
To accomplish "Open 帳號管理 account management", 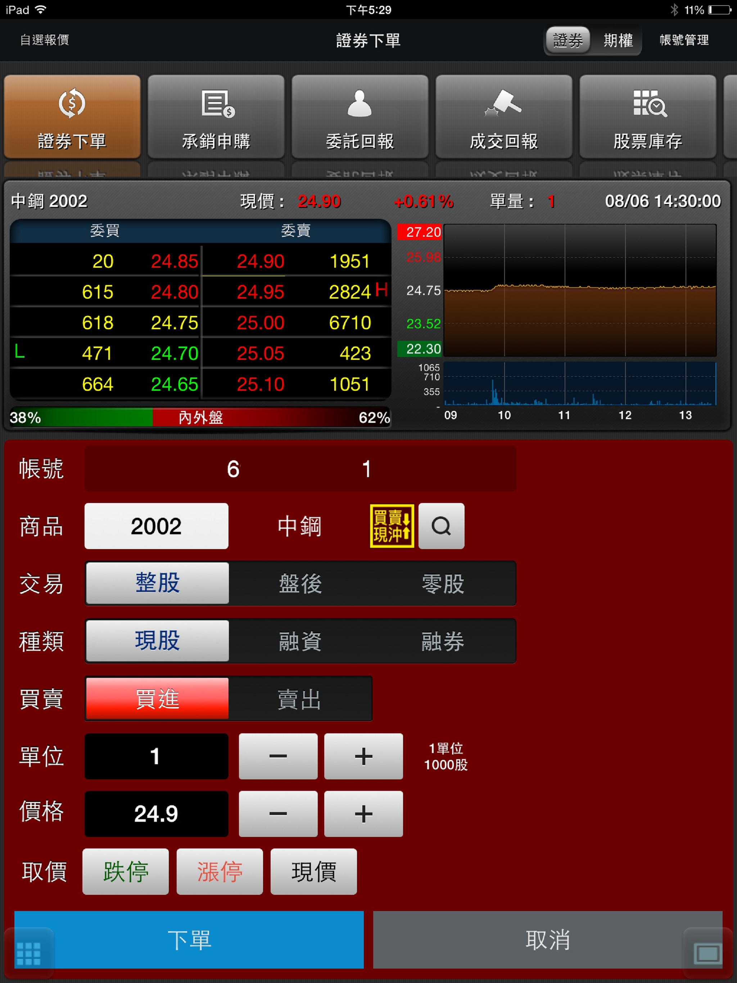I will [684, 40].
